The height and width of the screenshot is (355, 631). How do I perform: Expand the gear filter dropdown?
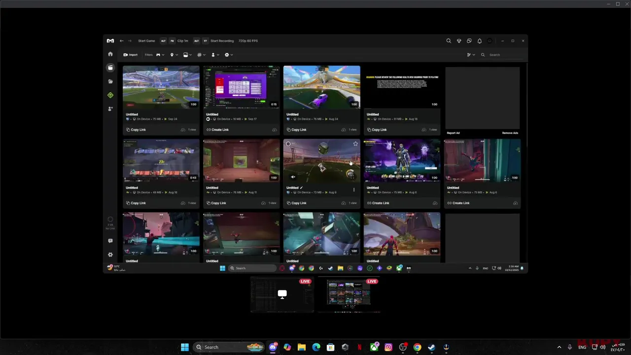pyautogui.click(x=229, y=55)
